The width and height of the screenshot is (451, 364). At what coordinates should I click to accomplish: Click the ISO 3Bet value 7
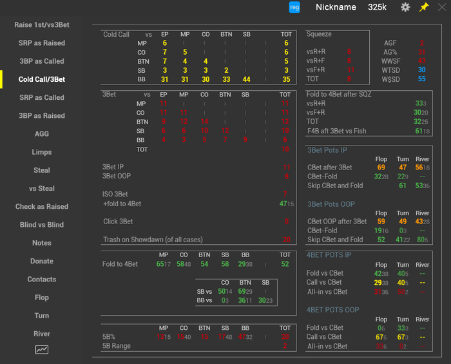(x=285, y=195)
